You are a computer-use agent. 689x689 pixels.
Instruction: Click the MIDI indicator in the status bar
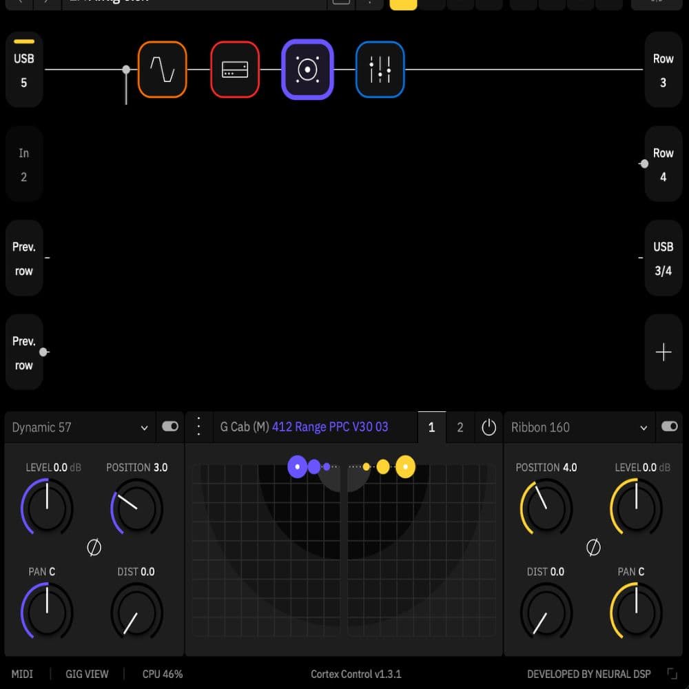[22, 674]
